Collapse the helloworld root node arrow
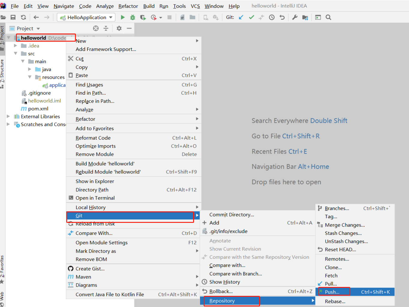 coord(9,38)
